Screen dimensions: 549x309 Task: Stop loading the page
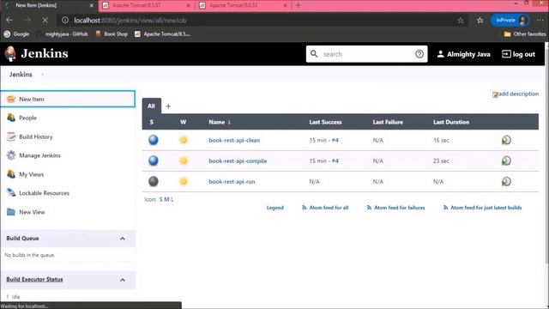[x=45, y=21]
